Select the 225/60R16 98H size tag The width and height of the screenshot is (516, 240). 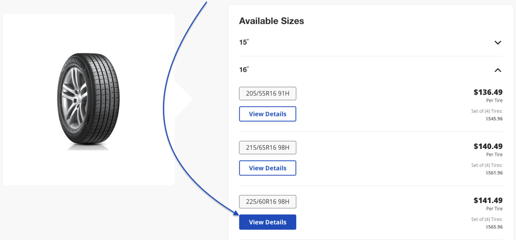click(268, 202)
